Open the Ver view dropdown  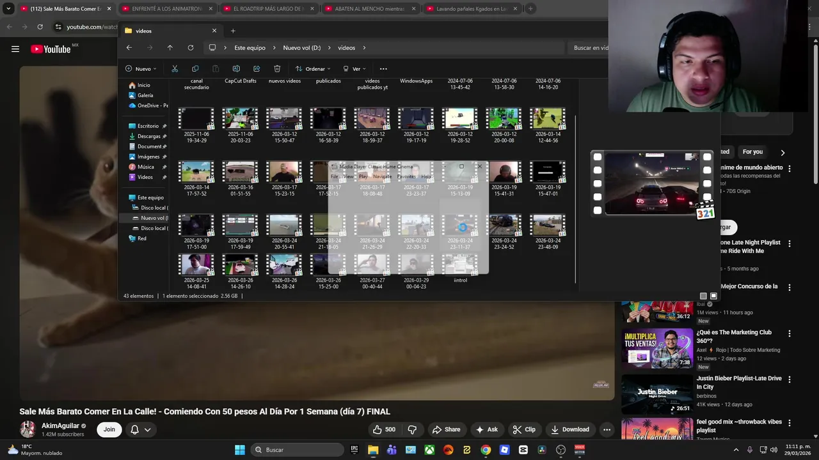click(354, 69)
